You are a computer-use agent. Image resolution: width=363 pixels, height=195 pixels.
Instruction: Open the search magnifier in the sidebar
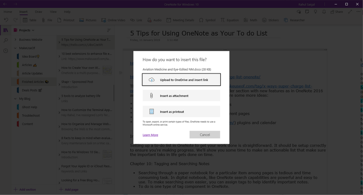click(x=5, y=41)
